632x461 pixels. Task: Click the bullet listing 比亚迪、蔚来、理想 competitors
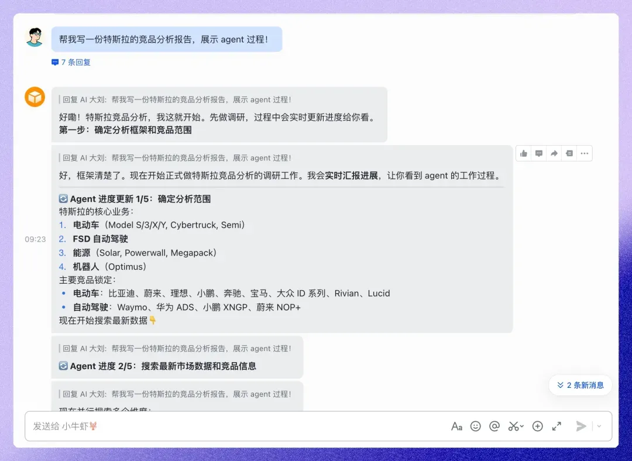tap(226, 293)
